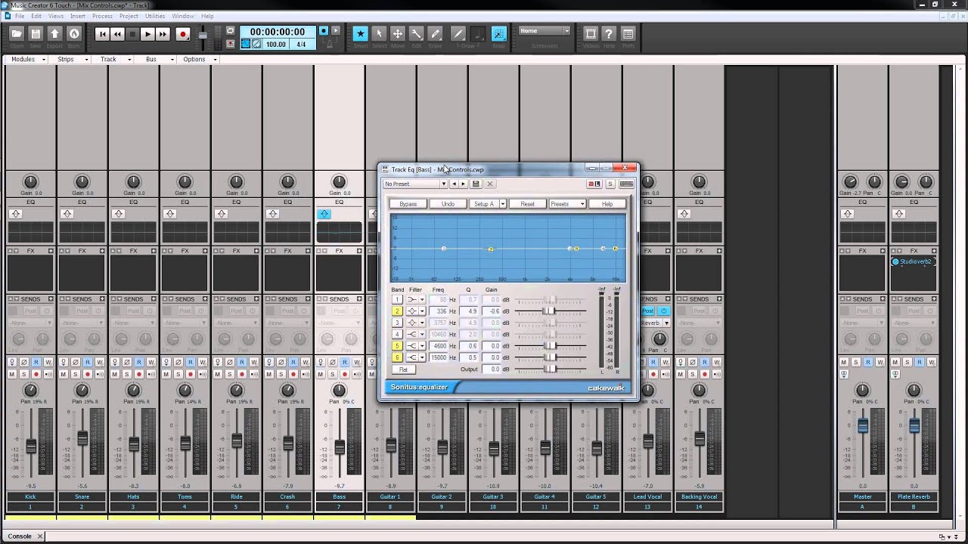Click the delete preset X icon
Screen dimensions: 968x544
[489, 184]
